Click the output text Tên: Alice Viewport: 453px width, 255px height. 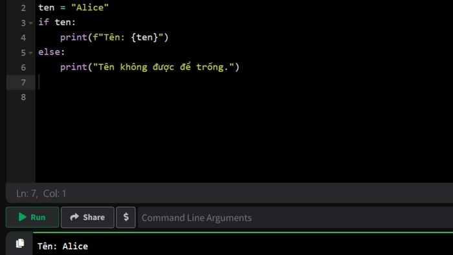click(x=63, y=246)
